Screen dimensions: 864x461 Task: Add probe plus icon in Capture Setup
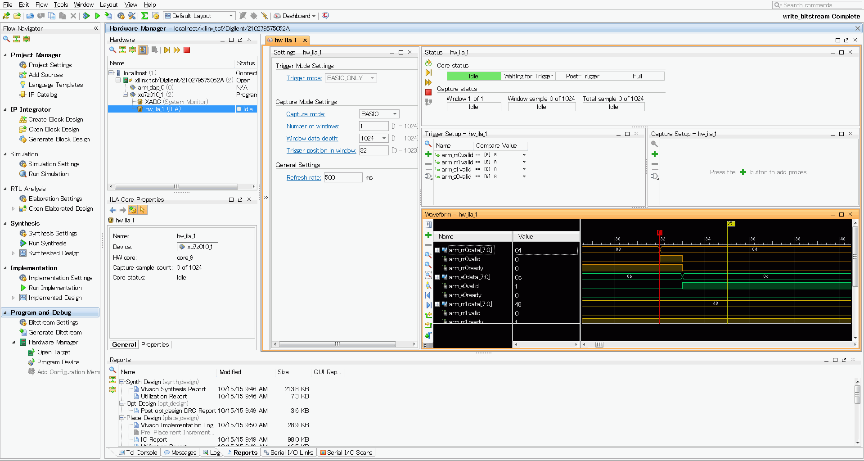pyautogui.click(x=655, y=154)
